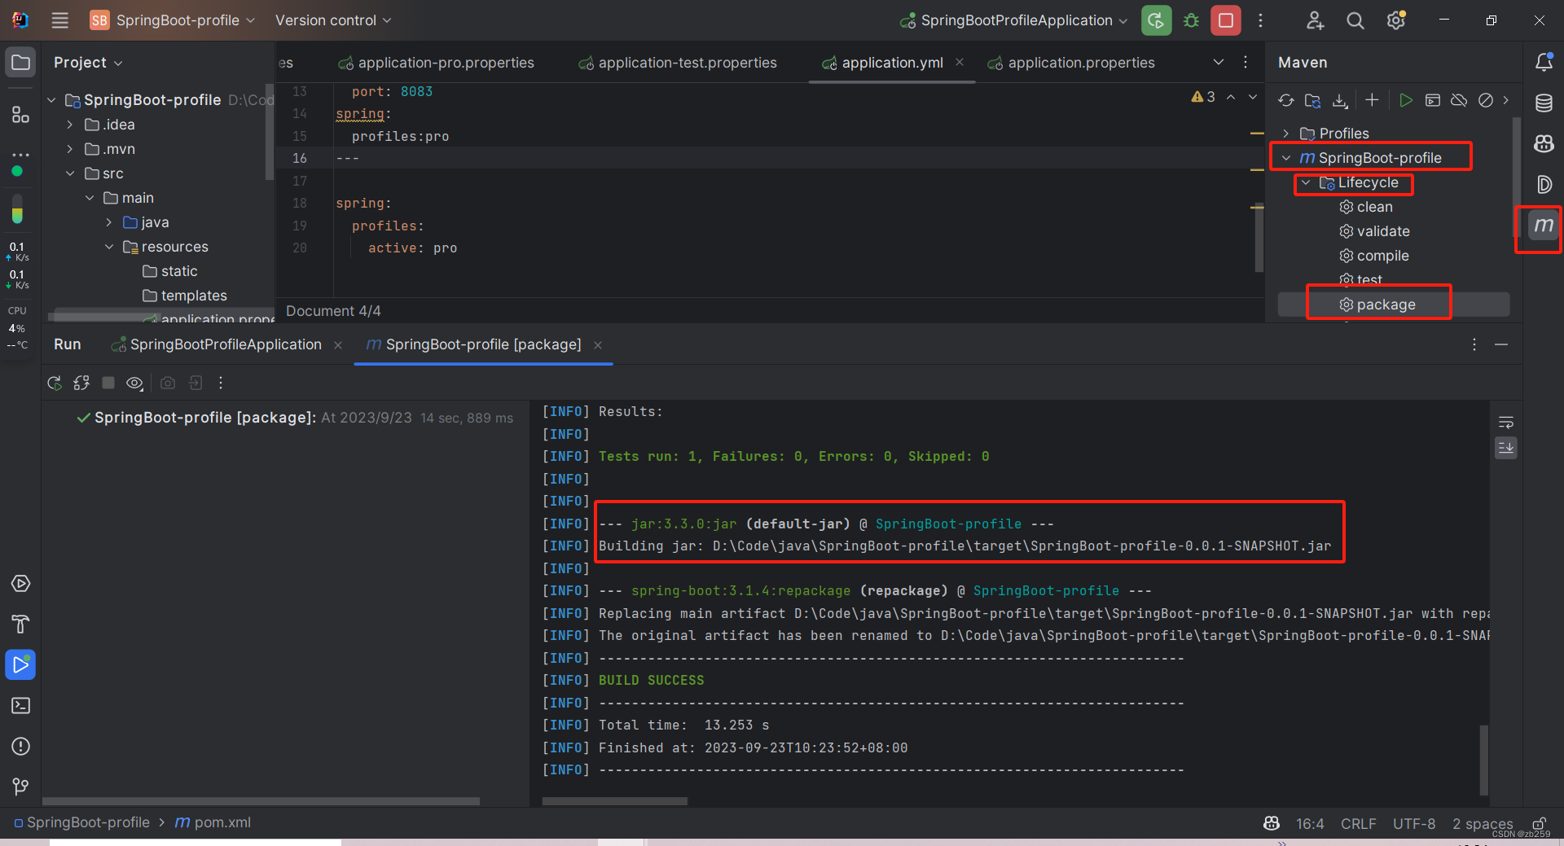Image resolution: width=1564 pixels, height=846 pixels.
Task: Open the Version control dropdown
Action: [x=332, y=20]
